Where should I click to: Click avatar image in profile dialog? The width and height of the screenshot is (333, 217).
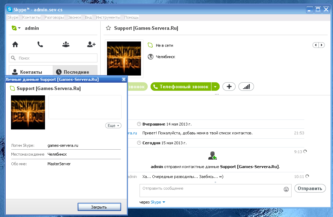click(28, 112)
